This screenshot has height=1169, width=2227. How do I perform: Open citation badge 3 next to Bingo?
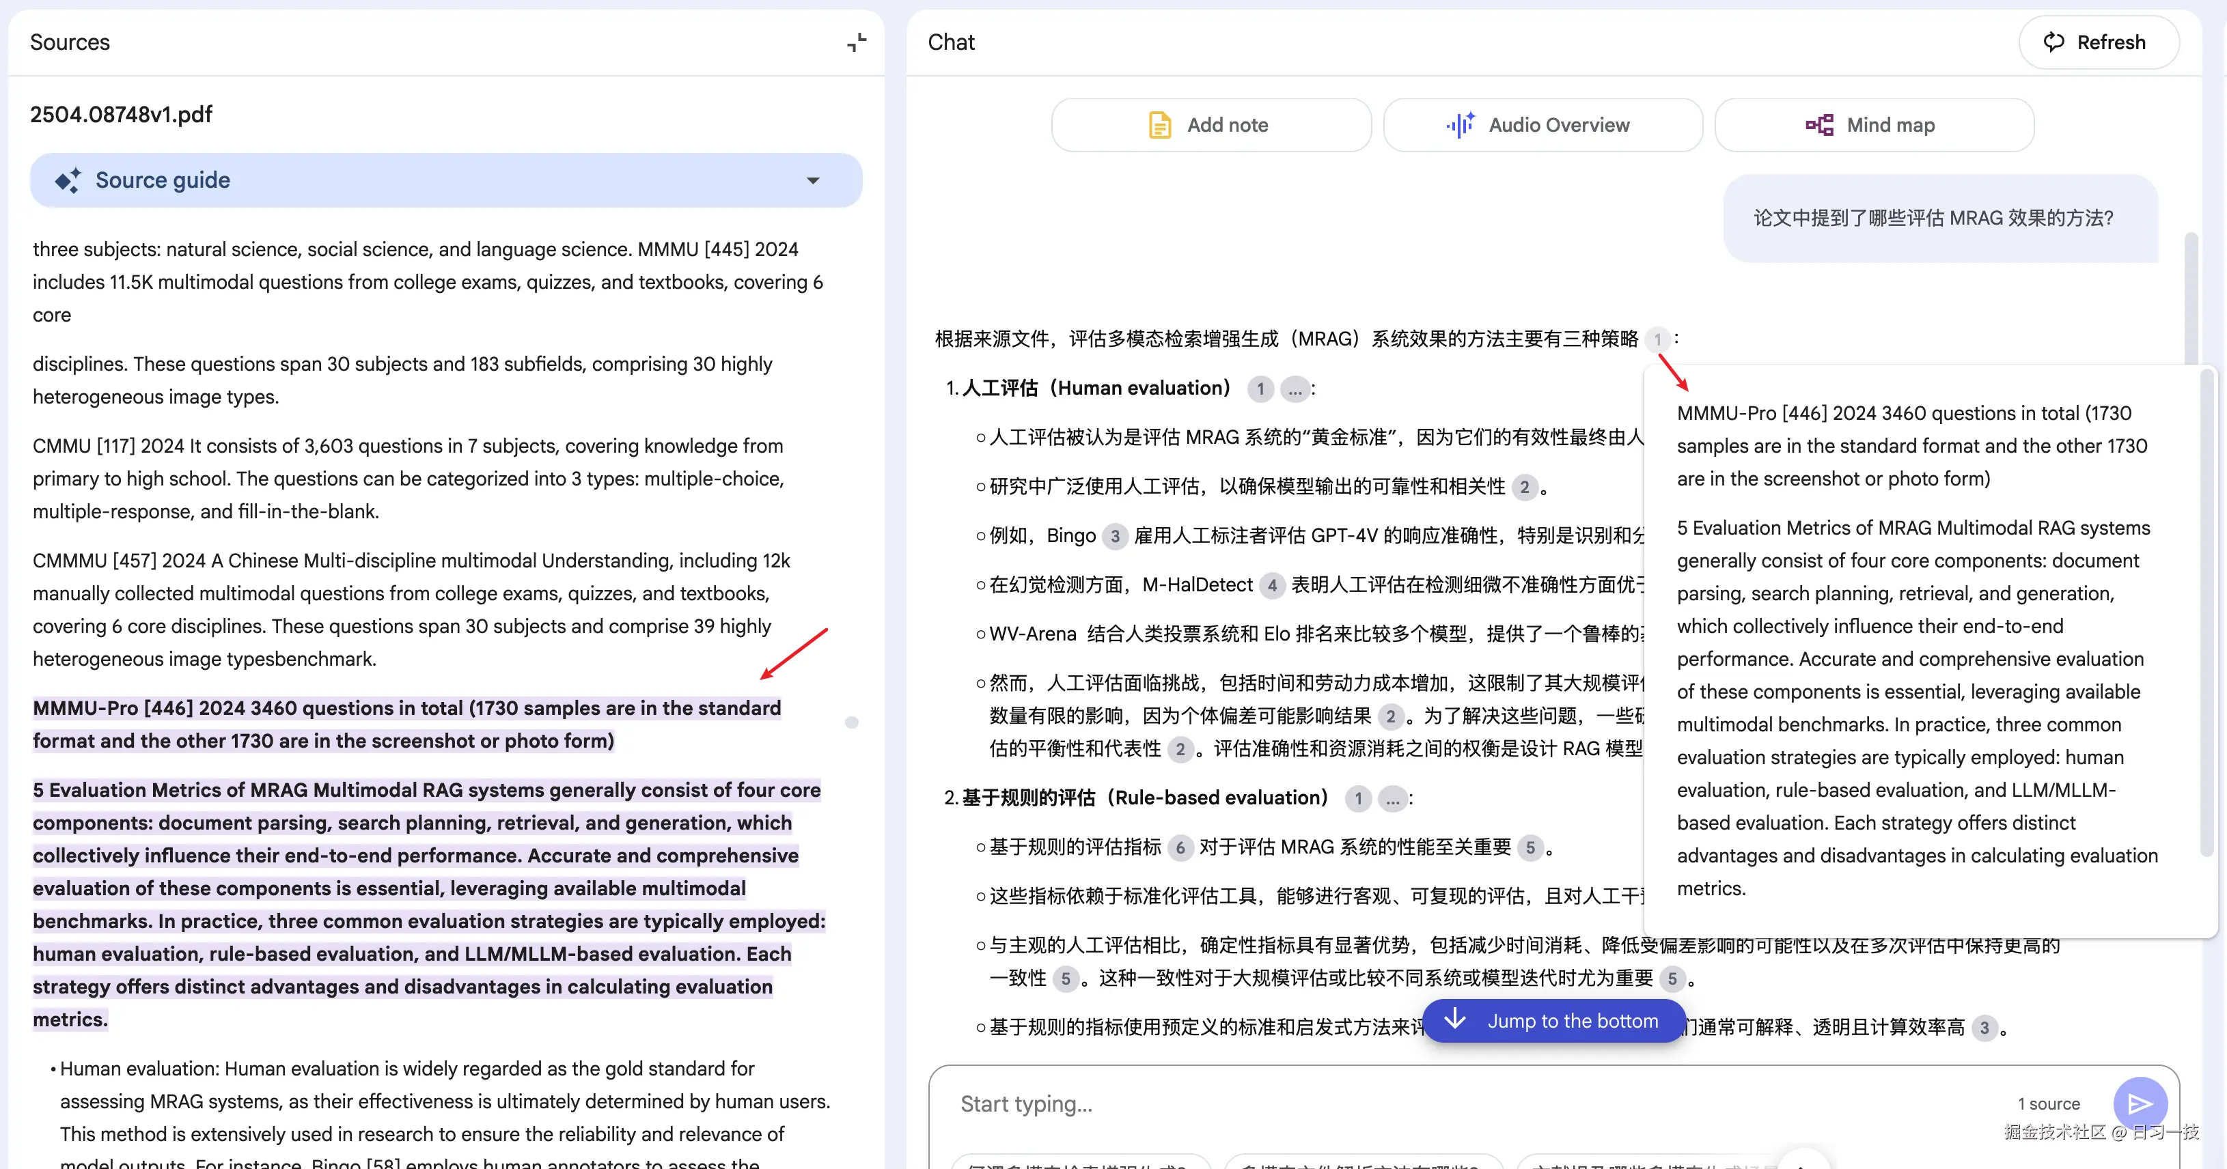pyautogui.click(x=1116, y=536)
